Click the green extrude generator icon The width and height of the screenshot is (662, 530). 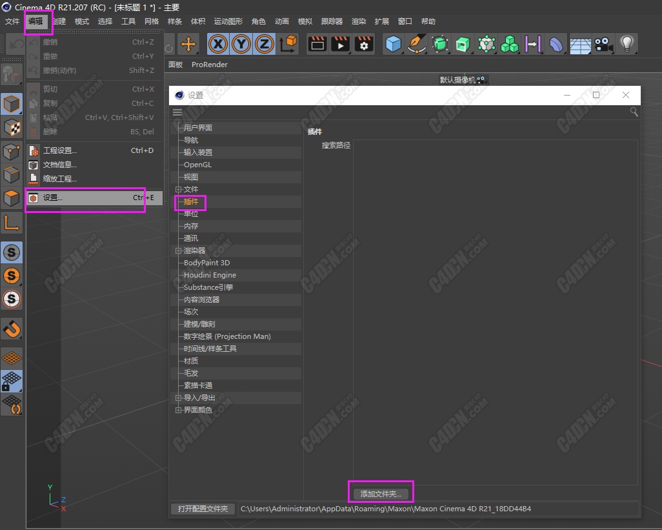click(x=463, y=44)
